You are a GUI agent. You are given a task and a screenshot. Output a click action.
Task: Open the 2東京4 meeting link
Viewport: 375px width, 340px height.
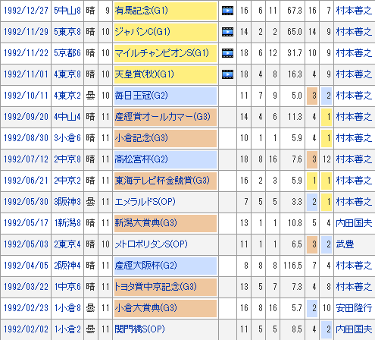coord(67,244)
